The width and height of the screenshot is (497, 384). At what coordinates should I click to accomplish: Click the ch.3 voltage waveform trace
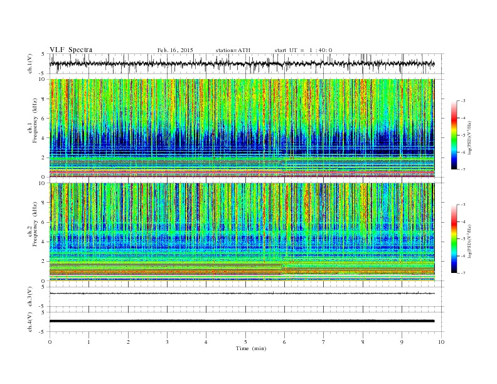pyautogui.click(x=242, y=294)
